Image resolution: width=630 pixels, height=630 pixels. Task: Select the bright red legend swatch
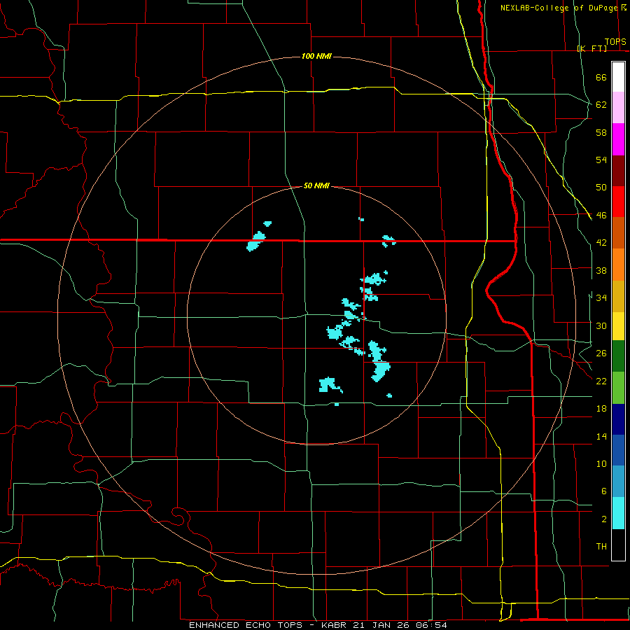(x=618, y=202)
